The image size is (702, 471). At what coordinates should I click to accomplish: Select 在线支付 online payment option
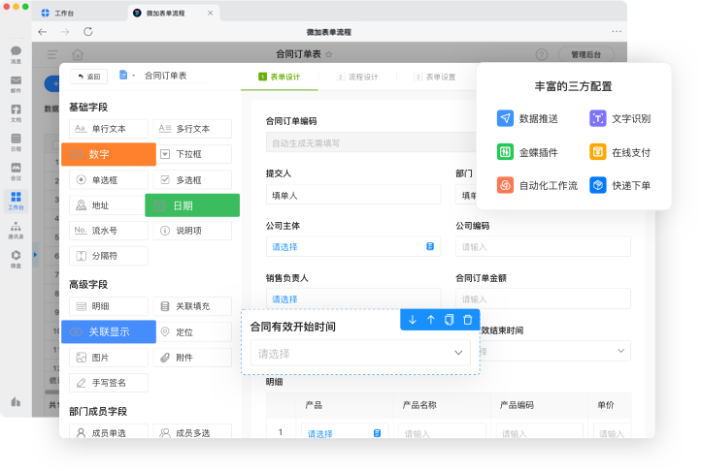point(620,152)
